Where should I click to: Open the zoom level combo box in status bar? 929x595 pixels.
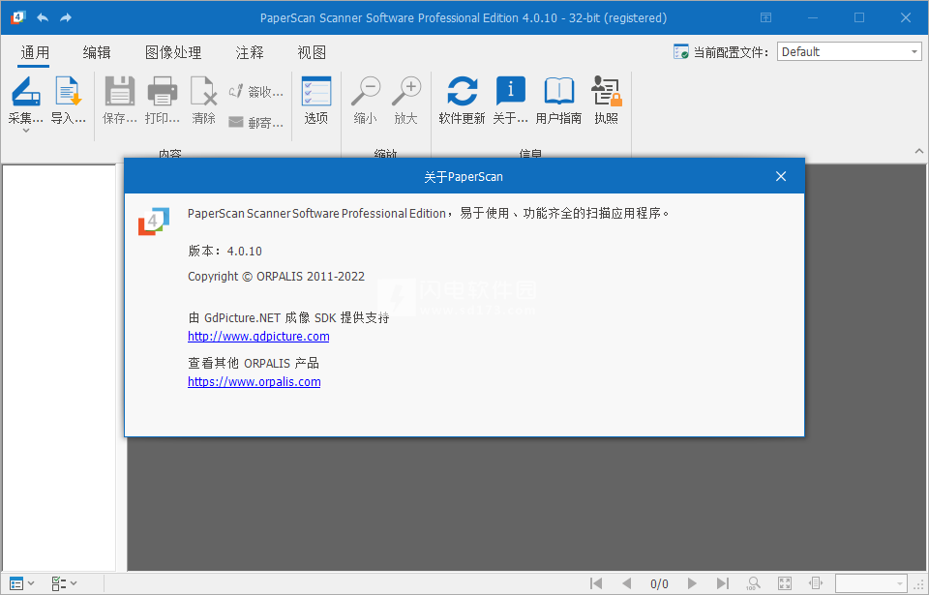pos(871,583)
